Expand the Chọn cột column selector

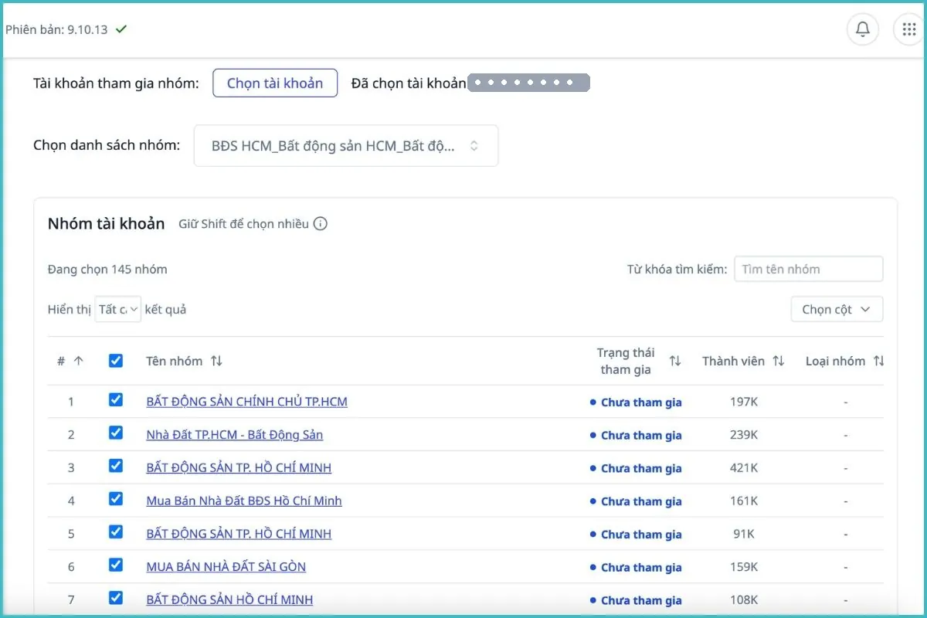pos(837,309)
